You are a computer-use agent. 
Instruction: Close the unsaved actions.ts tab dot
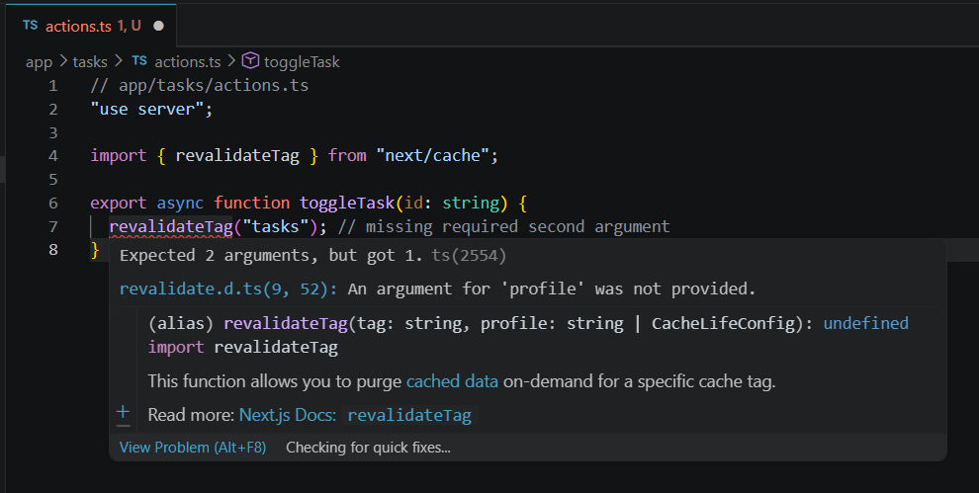coord(158,27)
